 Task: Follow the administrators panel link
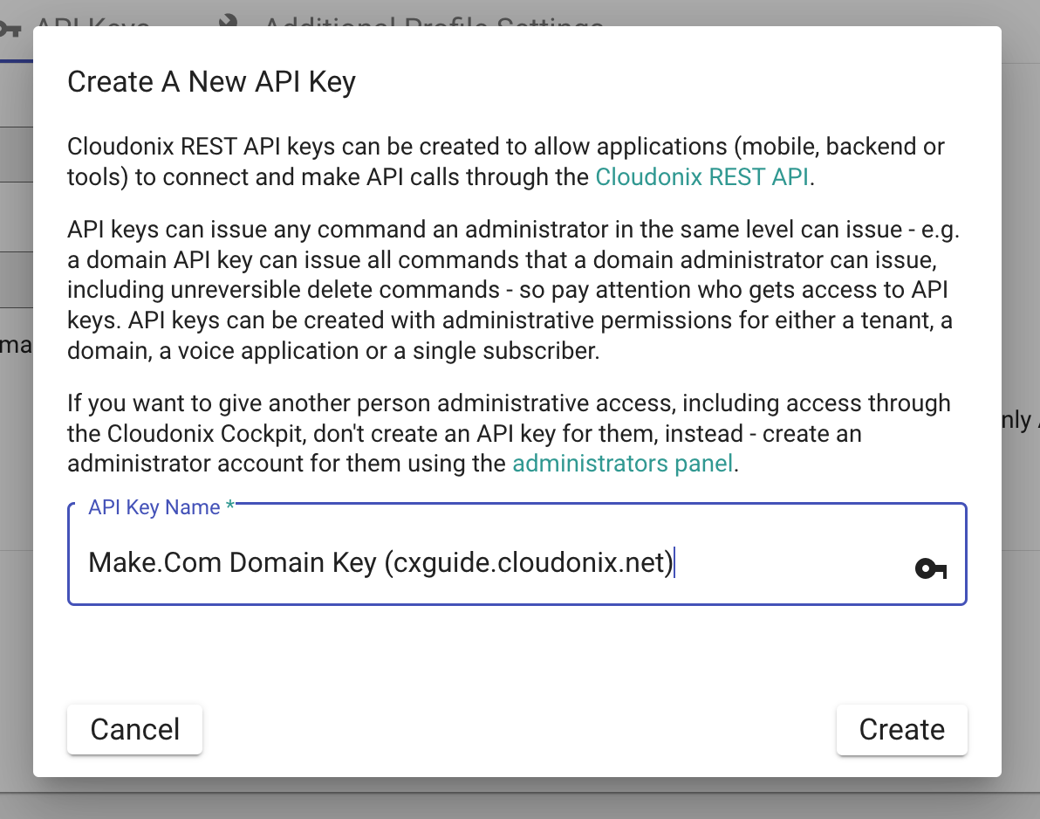point(622,463)
